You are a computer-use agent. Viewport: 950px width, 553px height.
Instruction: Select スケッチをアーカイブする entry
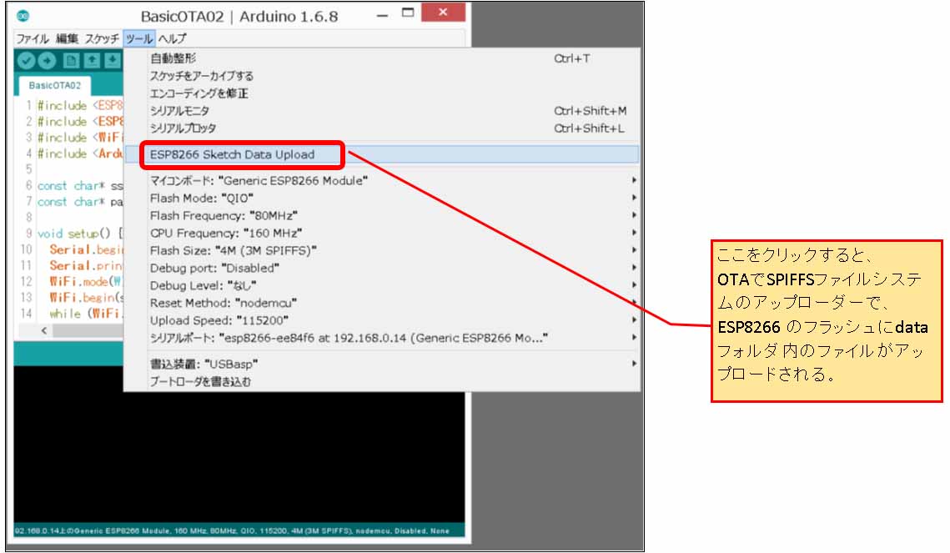point(382,76)
